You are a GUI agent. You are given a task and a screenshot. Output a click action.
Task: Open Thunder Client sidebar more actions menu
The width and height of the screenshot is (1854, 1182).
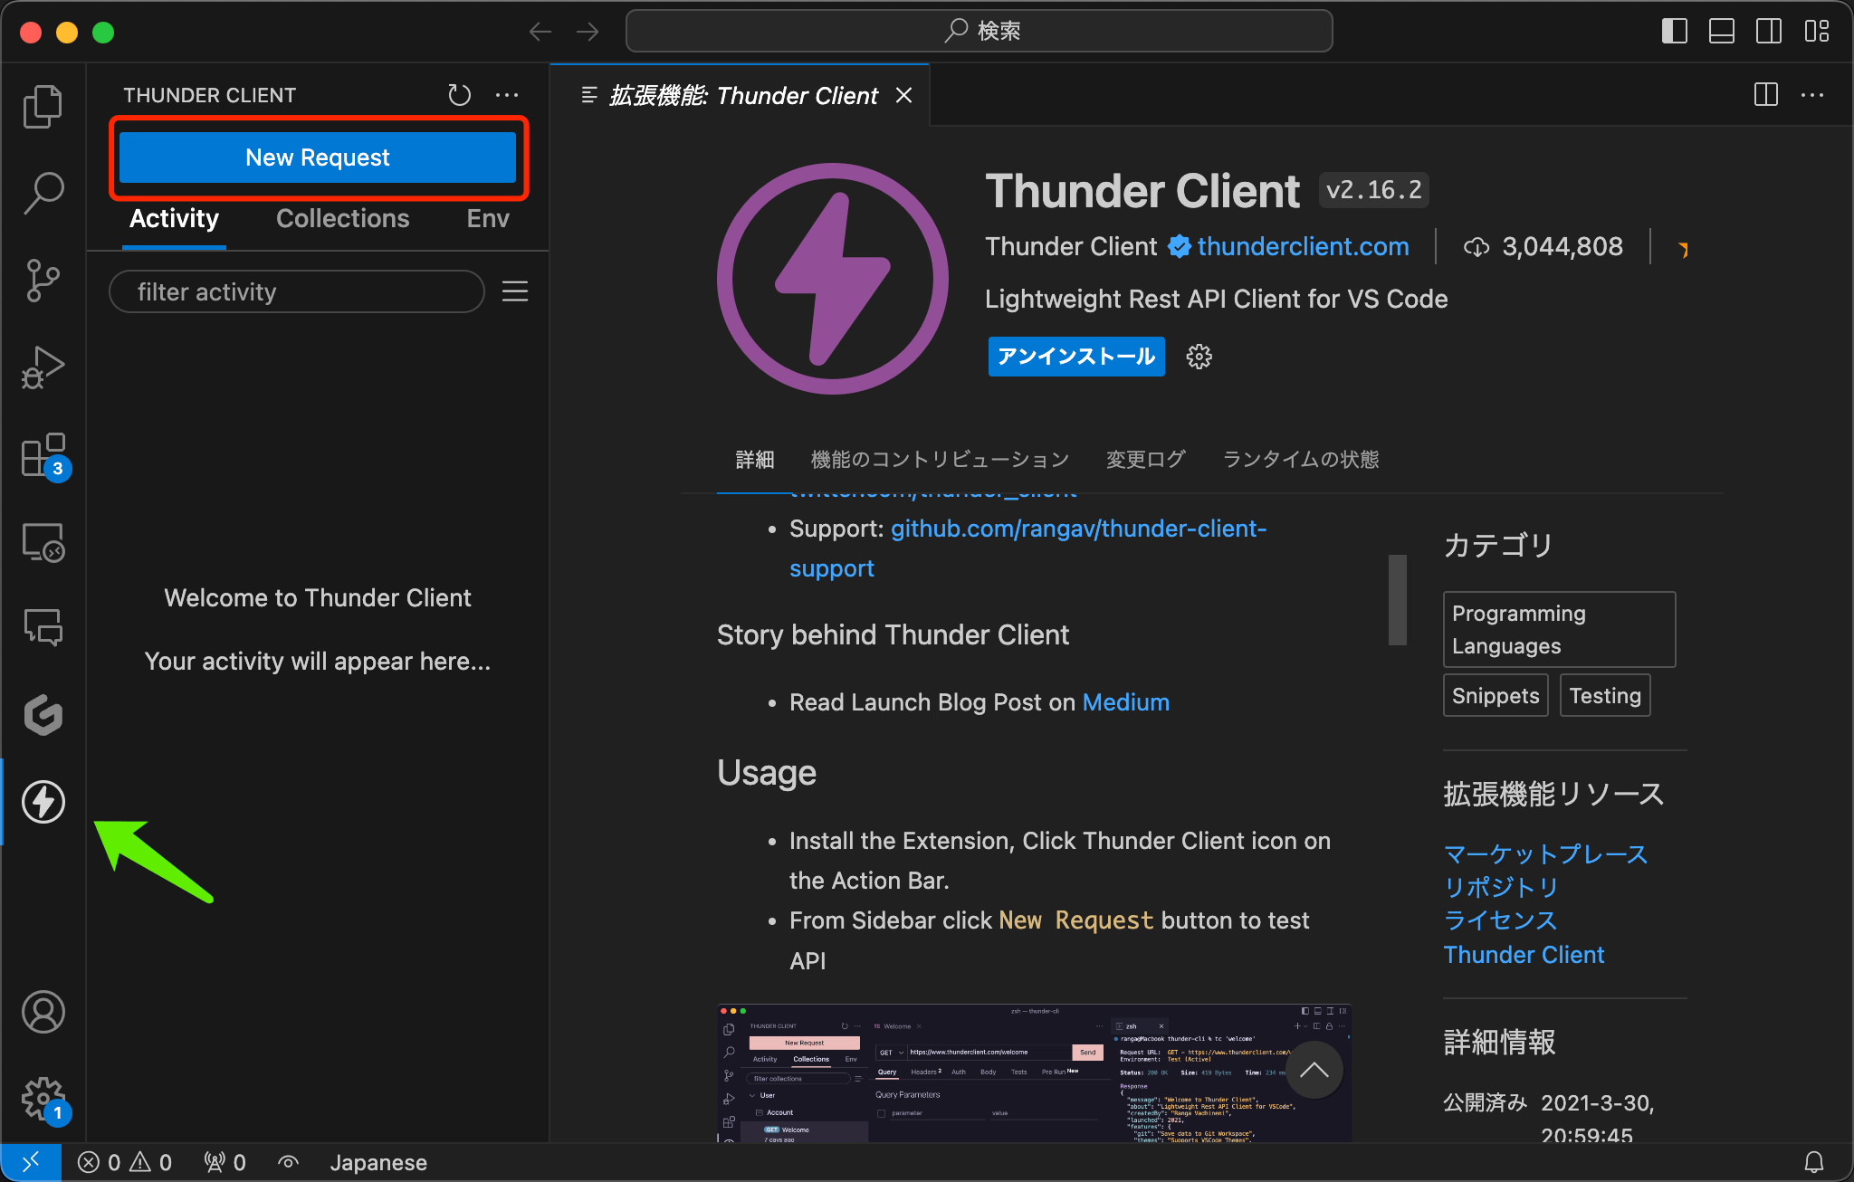[507, 95]
